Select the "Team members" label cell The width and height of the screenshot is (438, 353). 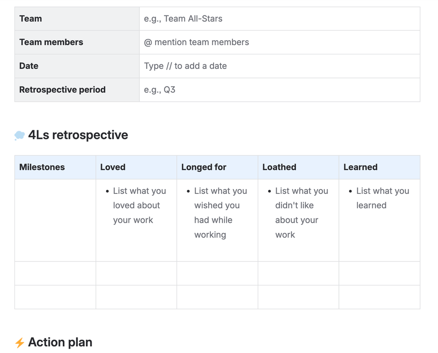[51, 43]
